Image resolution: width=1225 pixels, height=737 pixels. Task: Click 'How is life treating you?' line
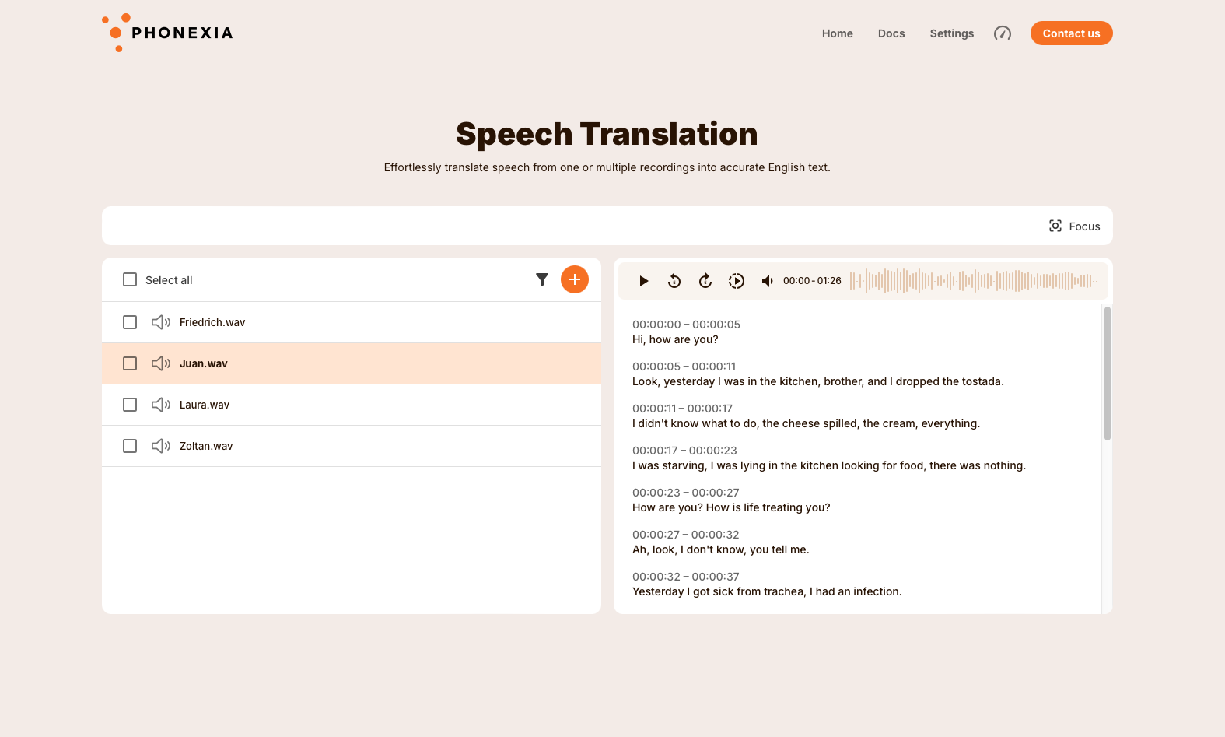pyautogui.click(x=731, y=507)
